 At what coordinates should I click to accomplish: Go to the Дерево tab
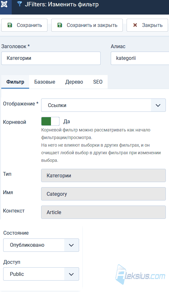74,82
